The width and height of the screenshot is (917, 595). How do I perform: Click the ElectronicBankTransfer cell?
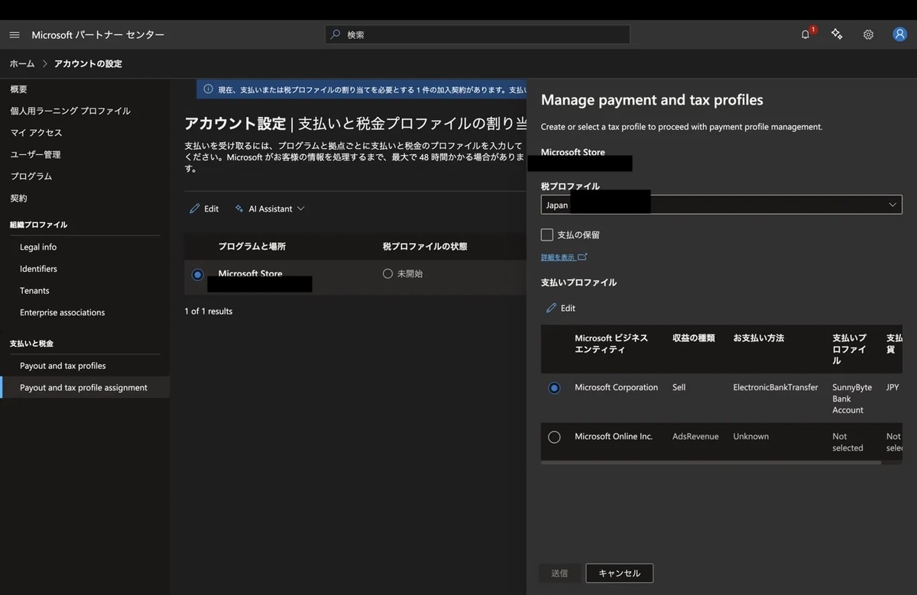pos(776,387)
